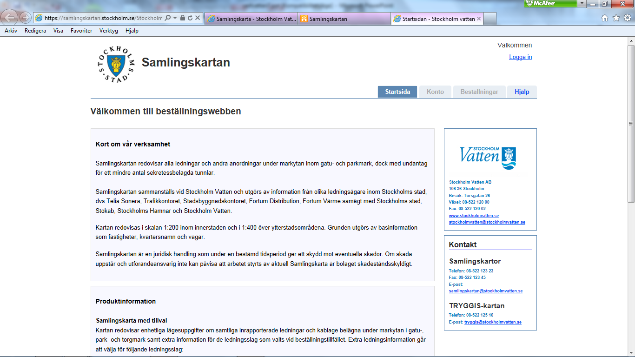
Task: Click the security lock icon in address bar
Action: tap(183, 18)
